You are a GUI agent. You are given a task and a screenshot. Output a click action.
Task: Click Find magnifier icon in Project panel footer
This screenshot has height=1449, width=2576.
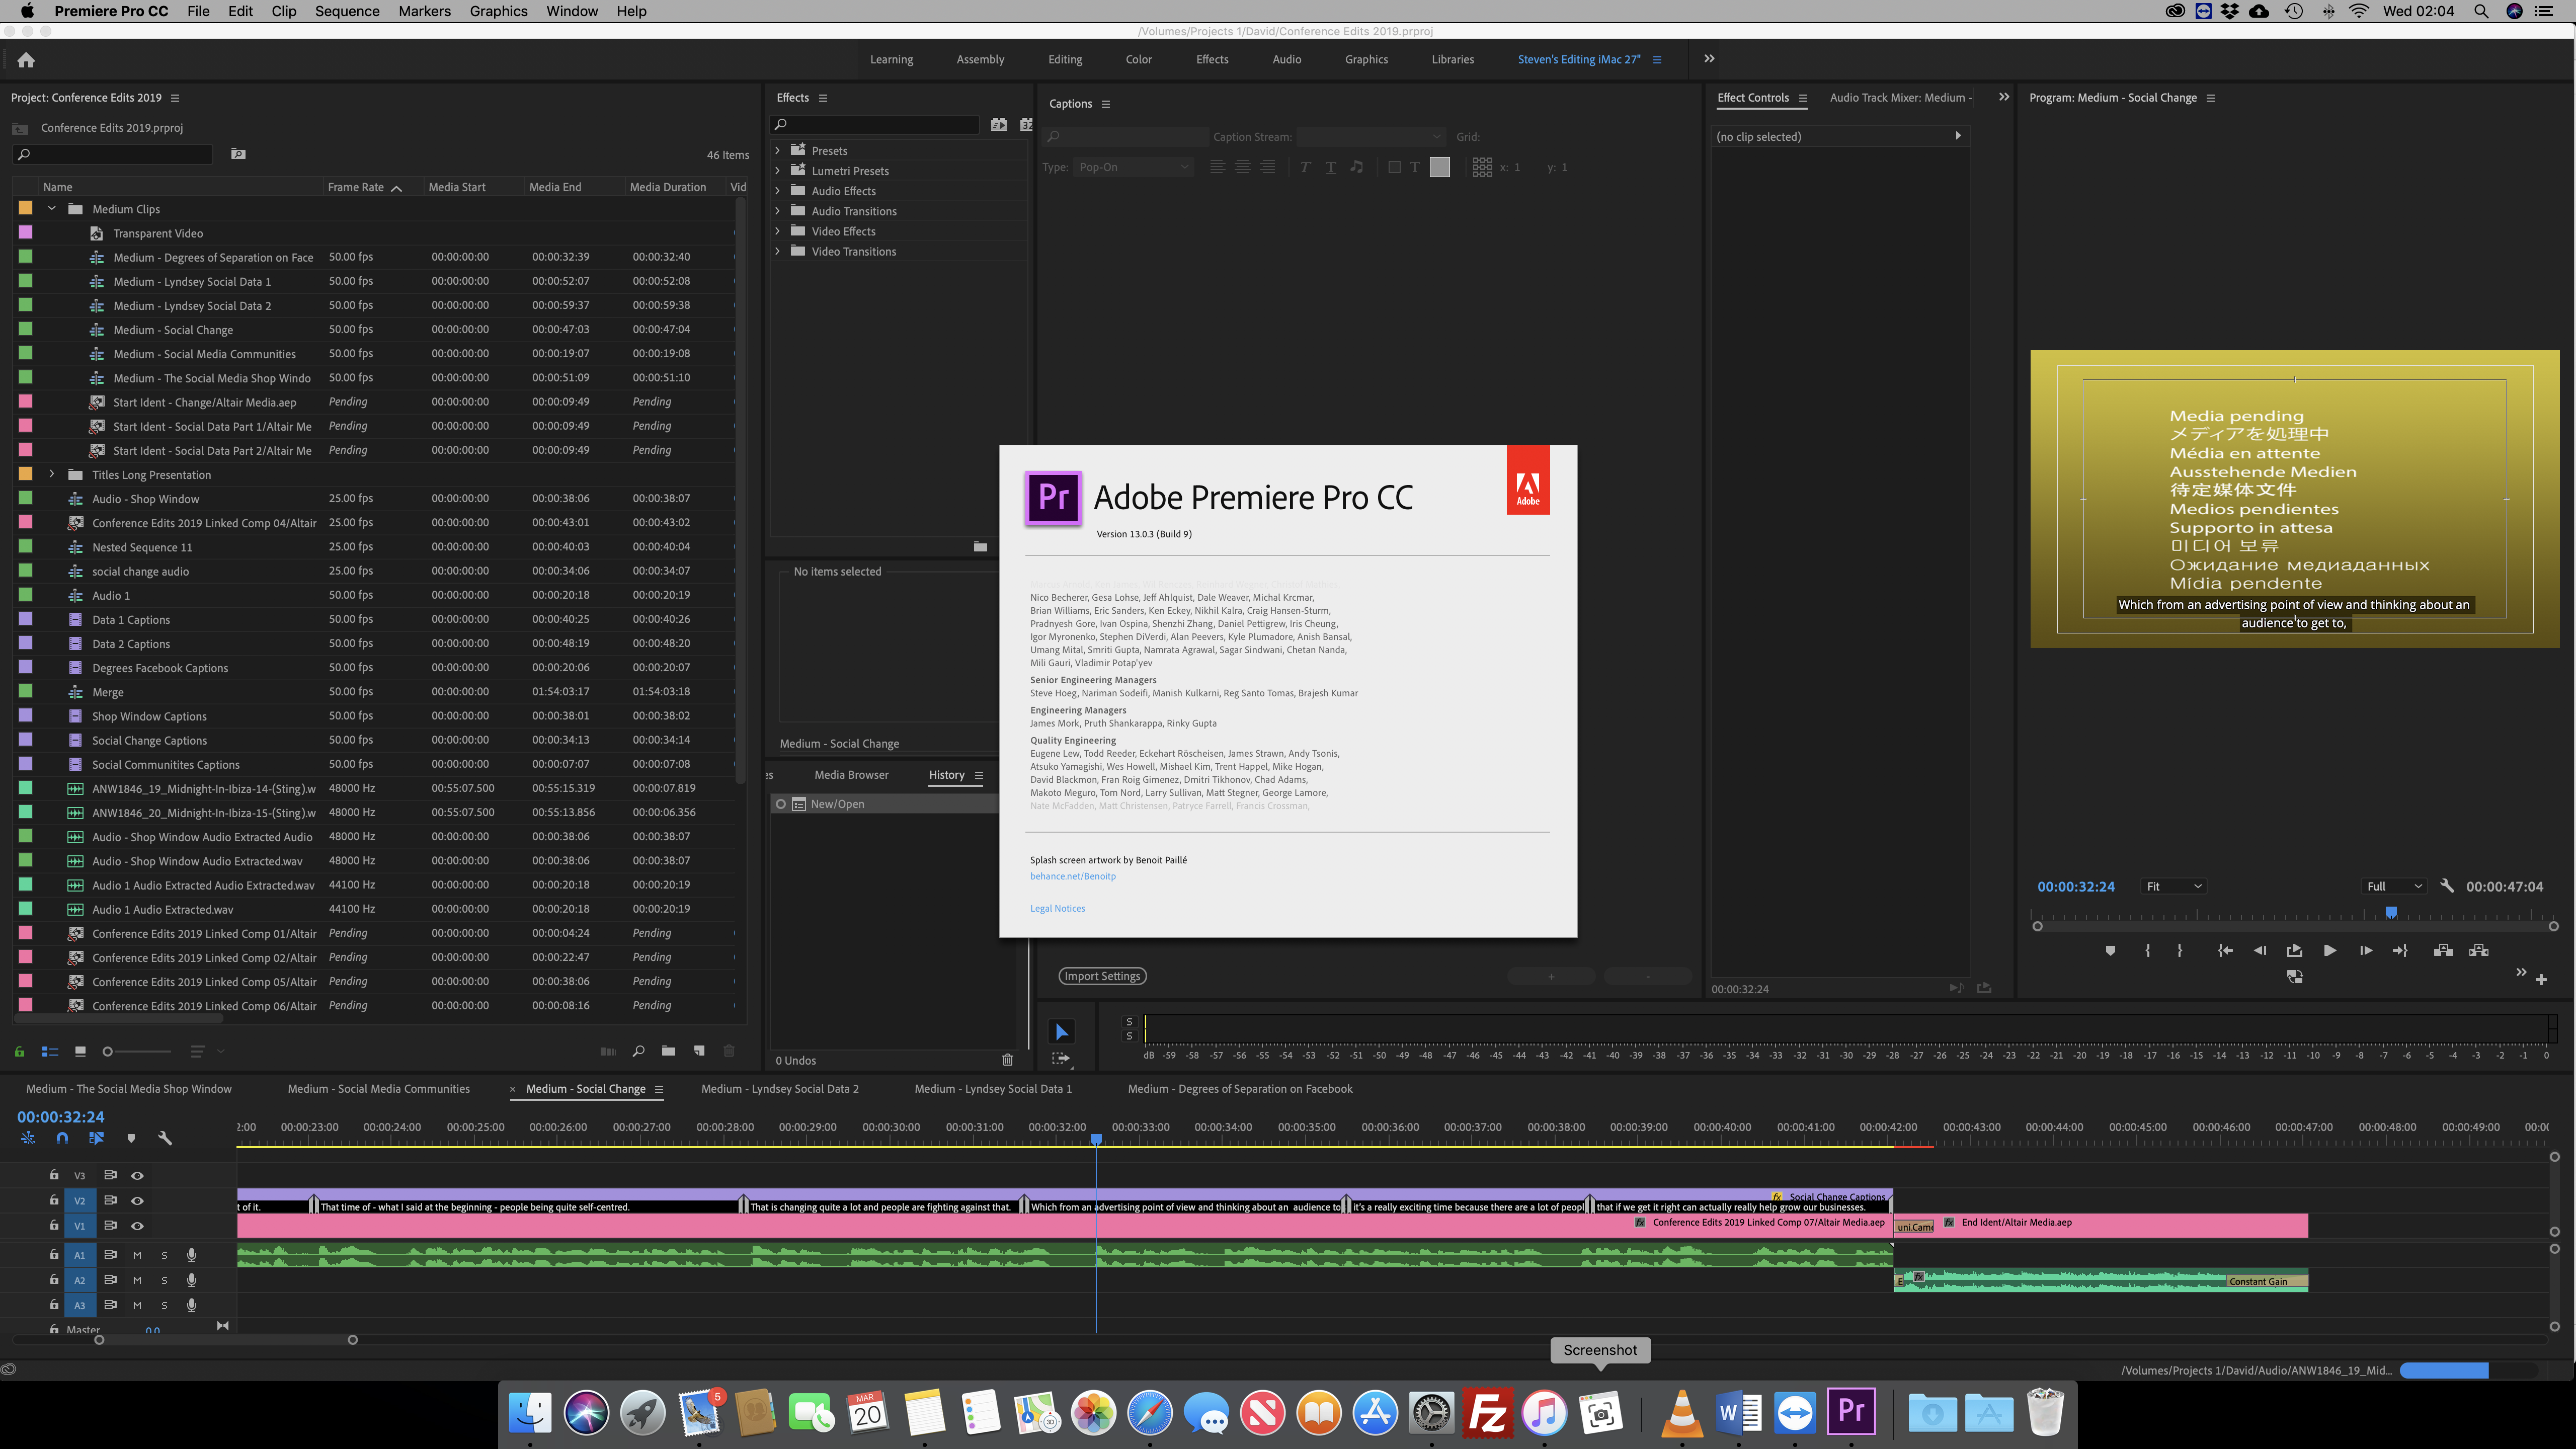pyautogui.click(x=638, y=1051)
